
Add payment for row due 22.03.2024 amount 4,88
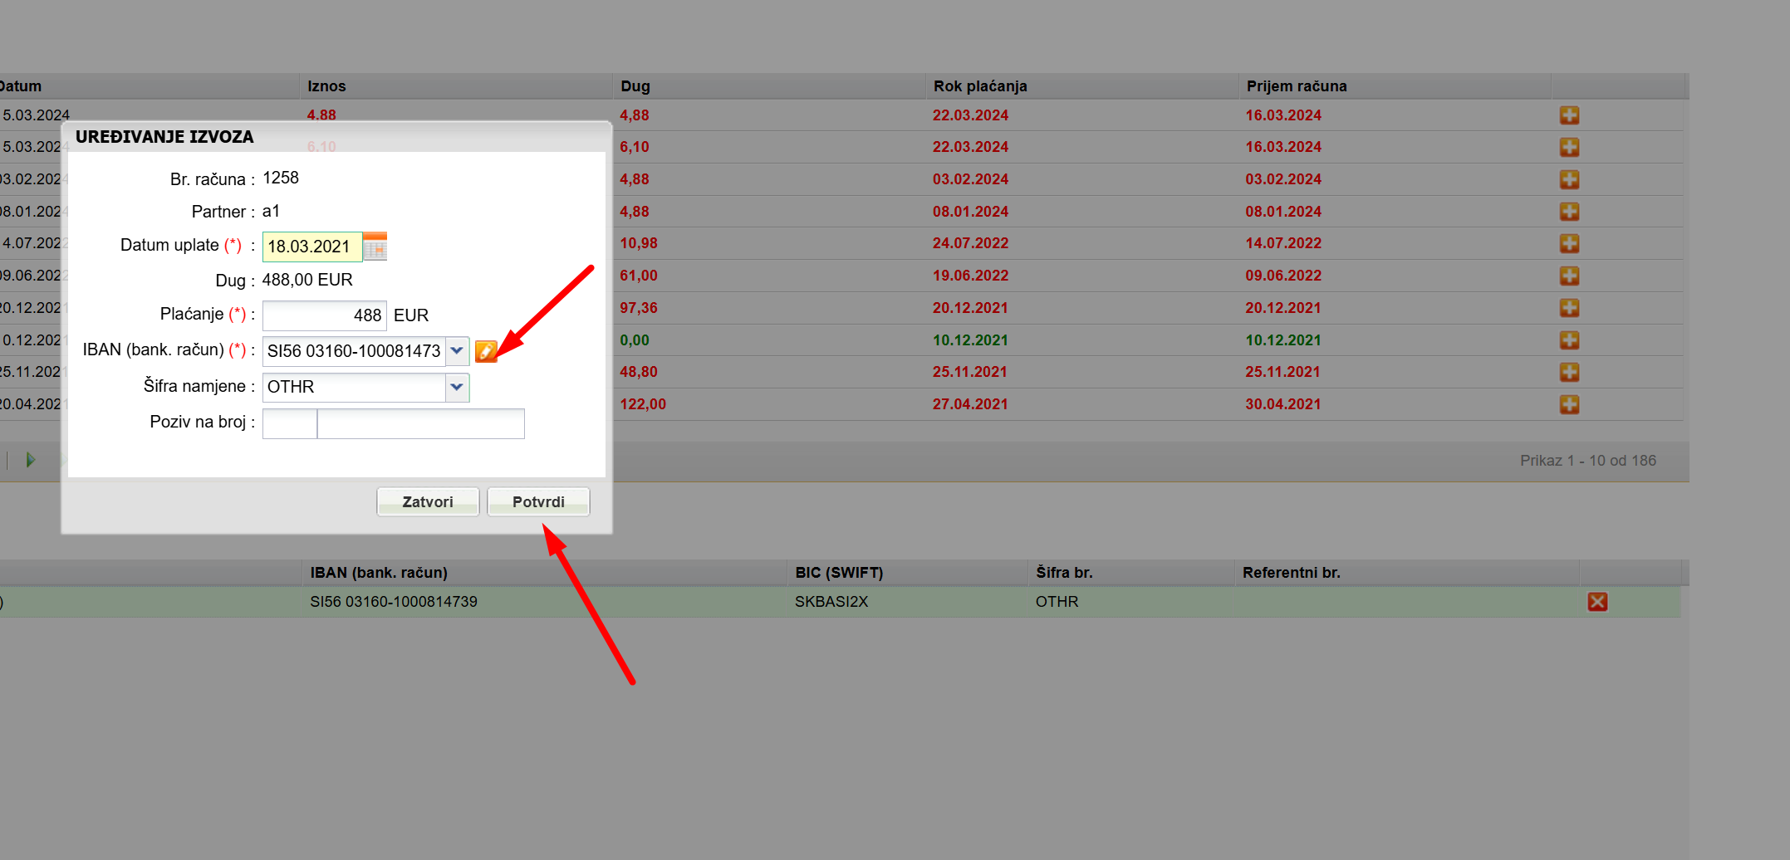[x=1569, y=115]
